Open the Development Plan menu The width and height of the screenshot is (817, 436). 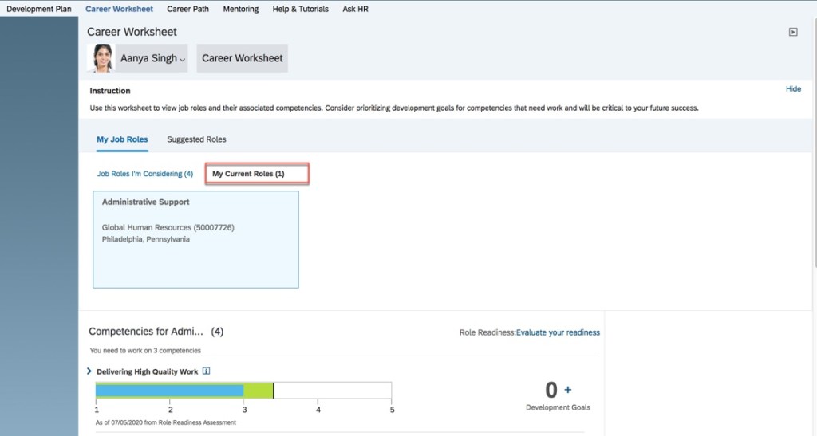pyautogui.click(x=39, y=10)
